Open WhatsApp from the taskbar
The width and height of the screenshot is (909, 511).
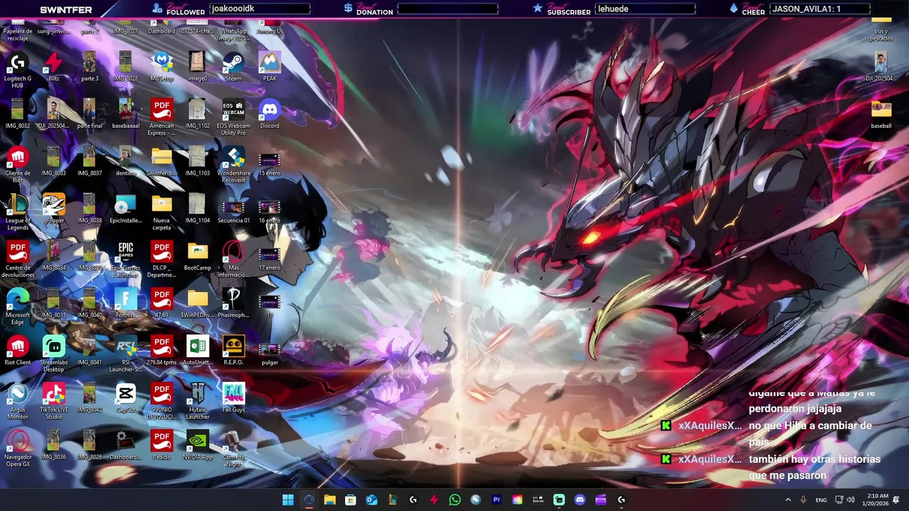click(455, 500)
